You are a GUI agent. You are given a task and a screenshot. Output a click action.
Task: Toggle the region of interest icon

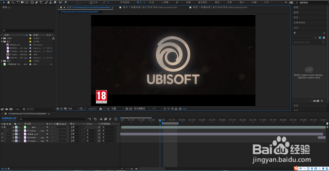[127, 109]
